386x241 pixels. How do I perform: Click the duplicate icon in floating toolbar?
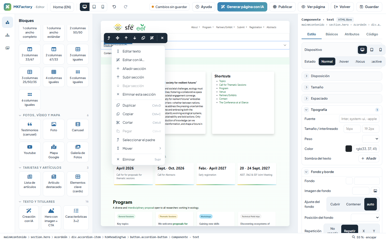click(x=143, y=38)
